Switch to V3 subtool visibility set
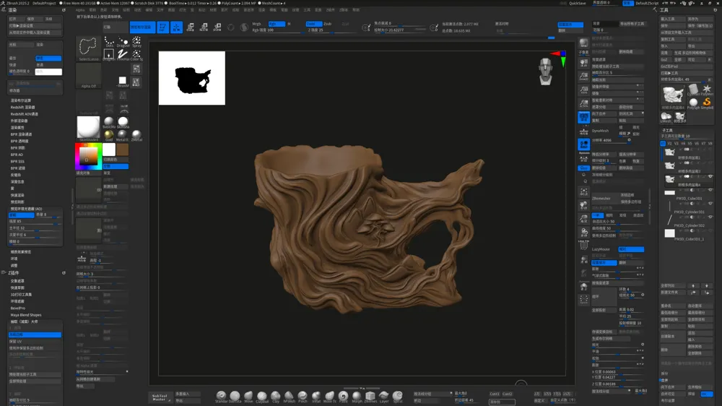This screenshot has width=722, height=406. (677, 143)
